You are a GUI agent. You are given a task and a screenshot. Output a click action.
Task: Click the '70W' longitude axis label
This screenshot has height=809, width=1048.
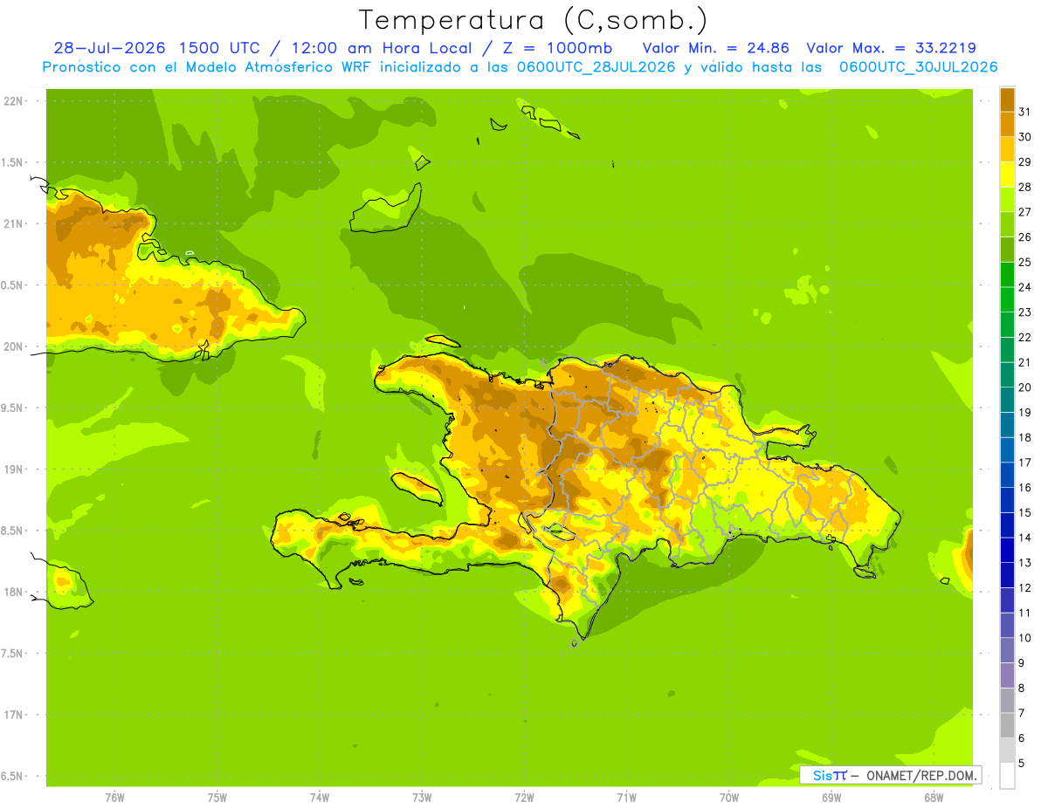729,798
